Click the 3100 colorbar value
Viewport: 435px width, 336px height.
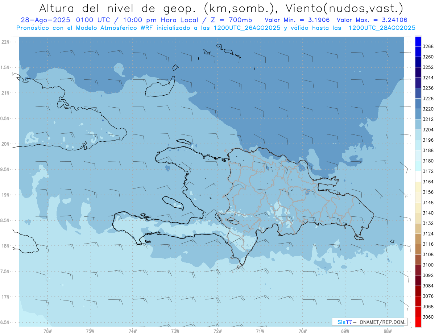click(428, 265)
